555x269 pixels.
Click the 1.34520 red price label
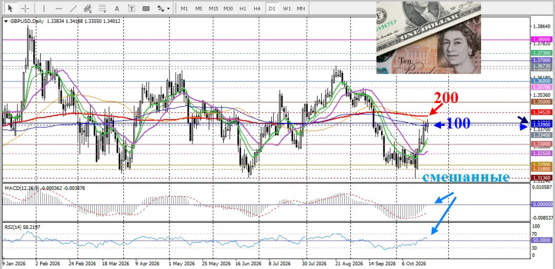click(543, 112)
